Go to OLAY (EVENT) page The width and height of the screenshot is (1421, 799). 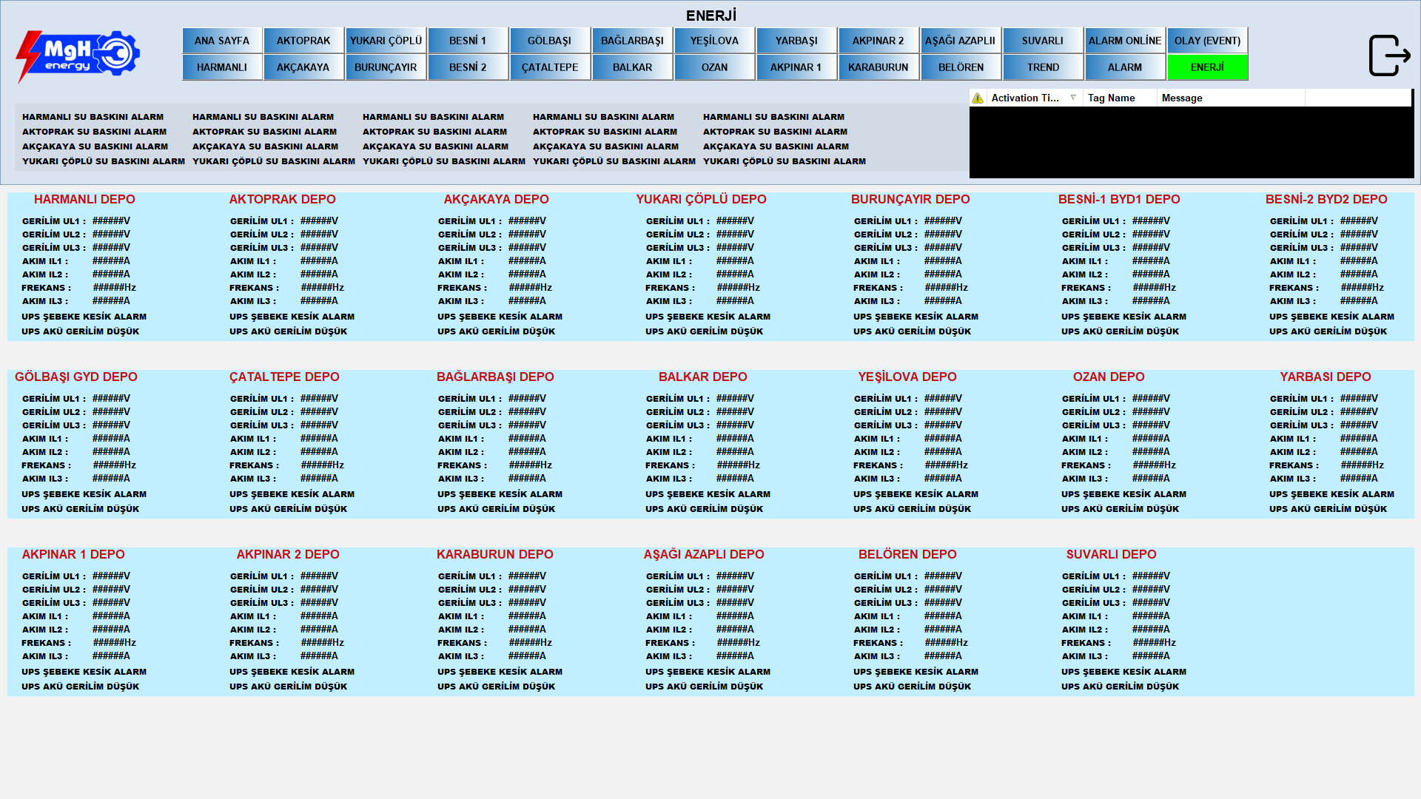(x=1207, y=41)
